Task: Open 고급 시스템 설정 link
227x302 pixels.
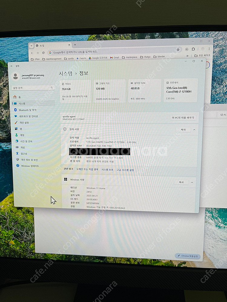Action: coord(125,170)
